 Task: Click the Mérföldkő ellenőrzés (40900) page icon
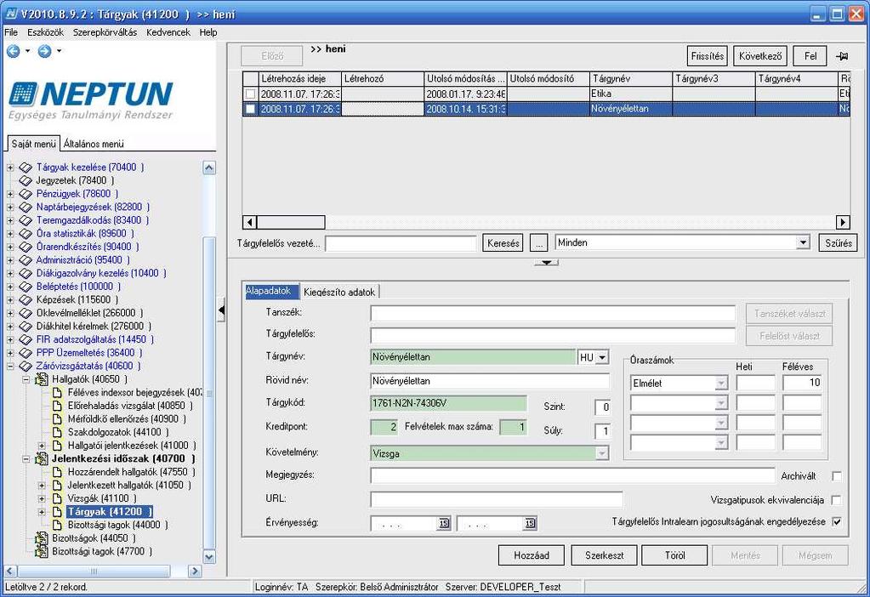tap(57, 419)
